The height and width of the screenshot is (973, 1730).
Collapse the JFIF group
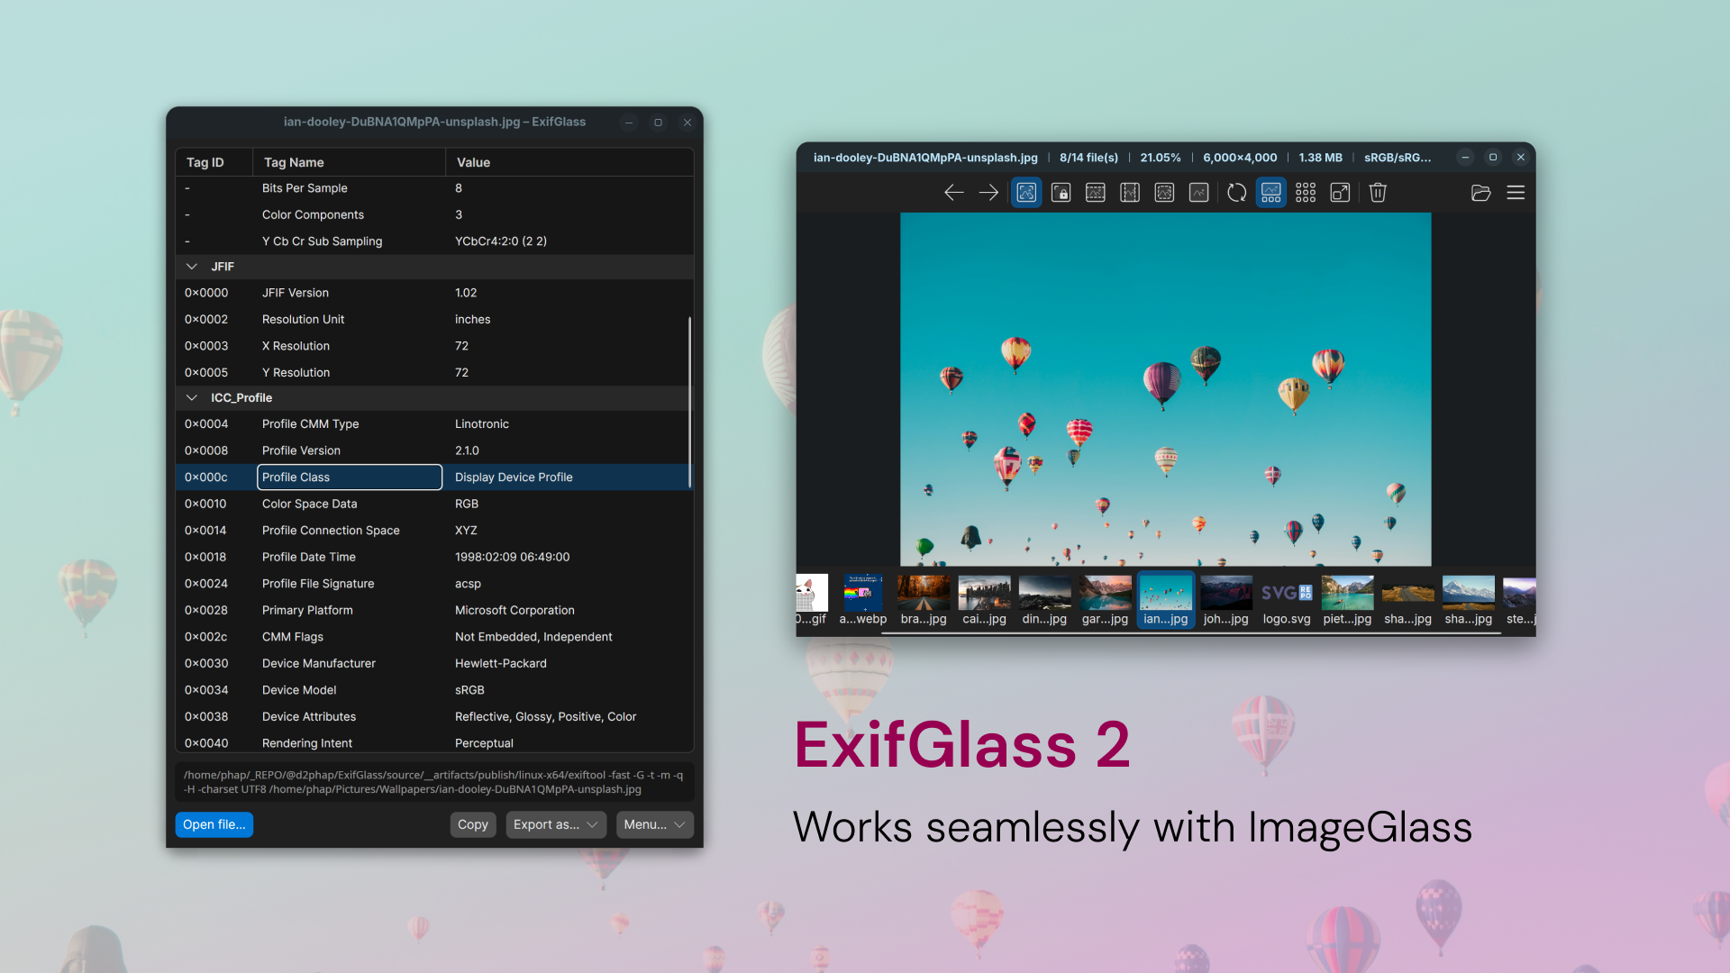191,267
